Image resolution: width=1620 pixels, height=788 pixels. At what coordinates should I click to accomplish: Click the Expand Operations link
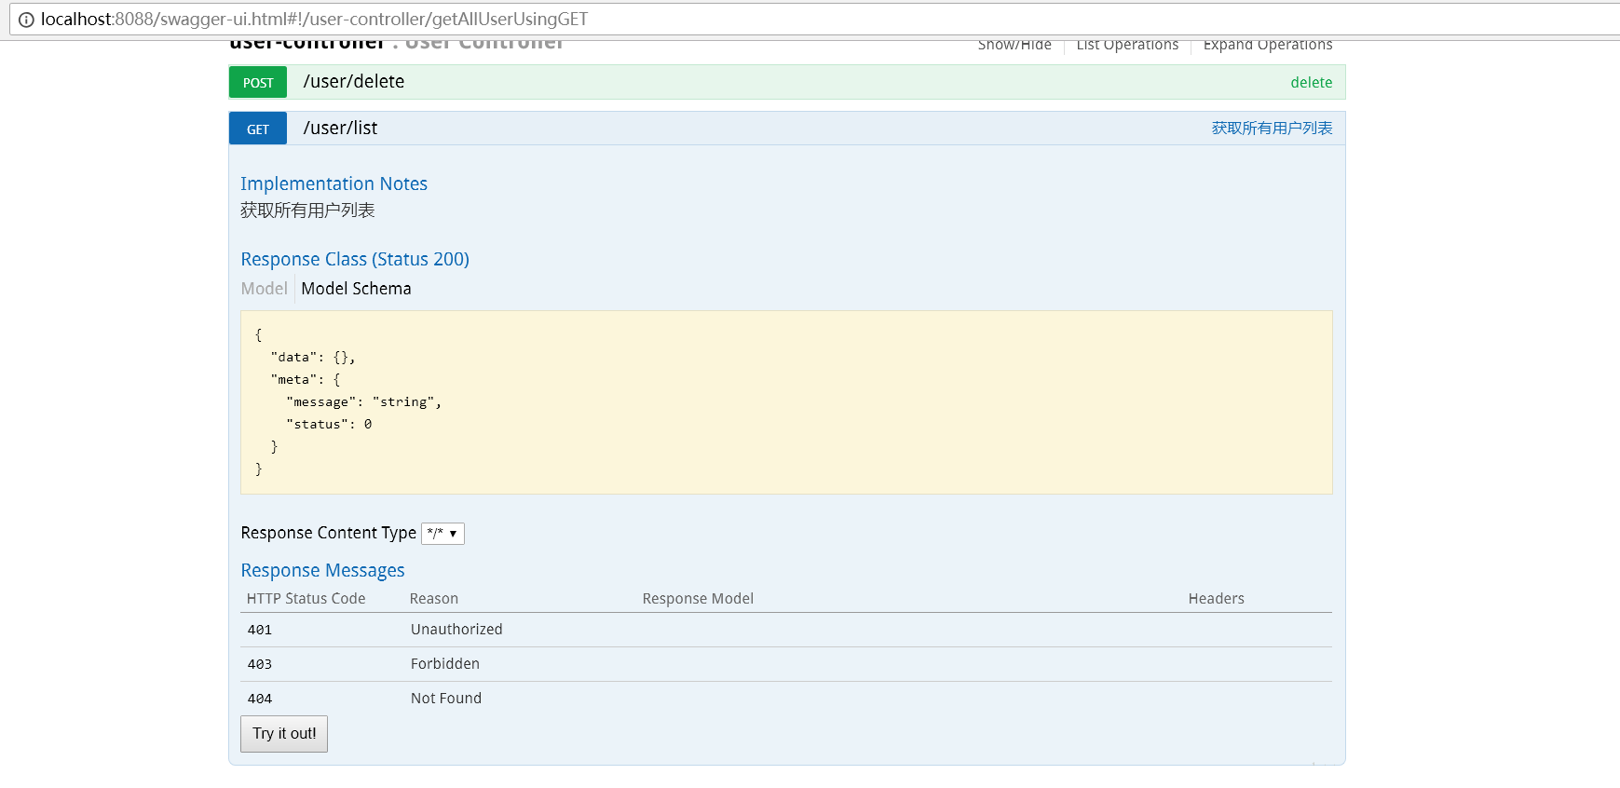[1268, 45]
